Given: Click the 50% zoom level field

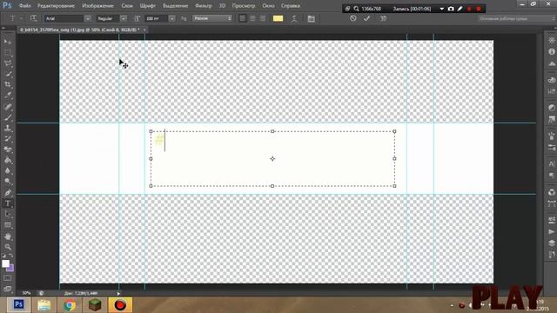Looking at the screenshot, I should click(27, 293).
